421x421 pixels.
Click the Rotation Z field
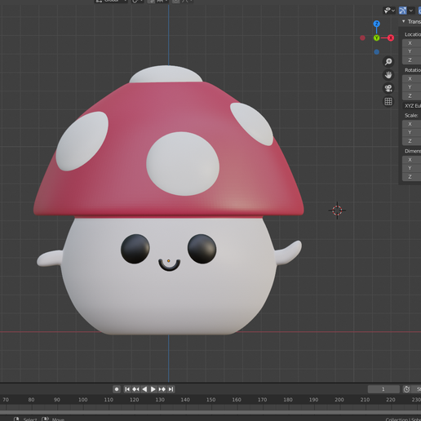[411, 95]
